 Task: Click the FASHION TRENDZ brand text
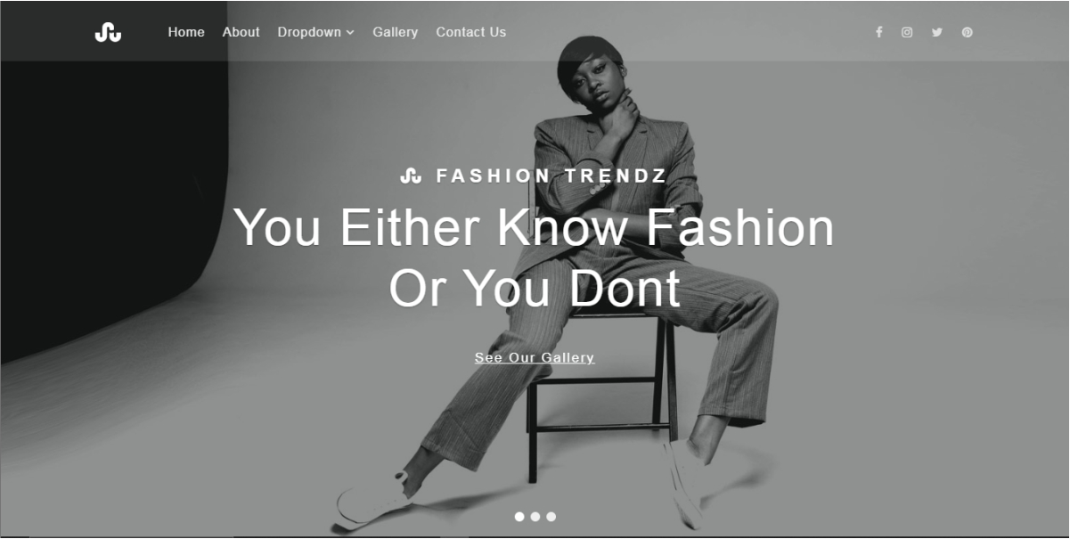coord(551,176)
